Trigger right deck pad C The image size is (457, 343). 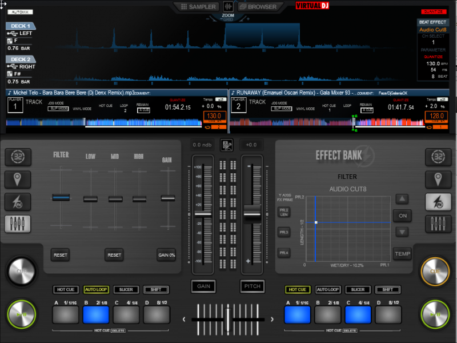coord(358,315)
